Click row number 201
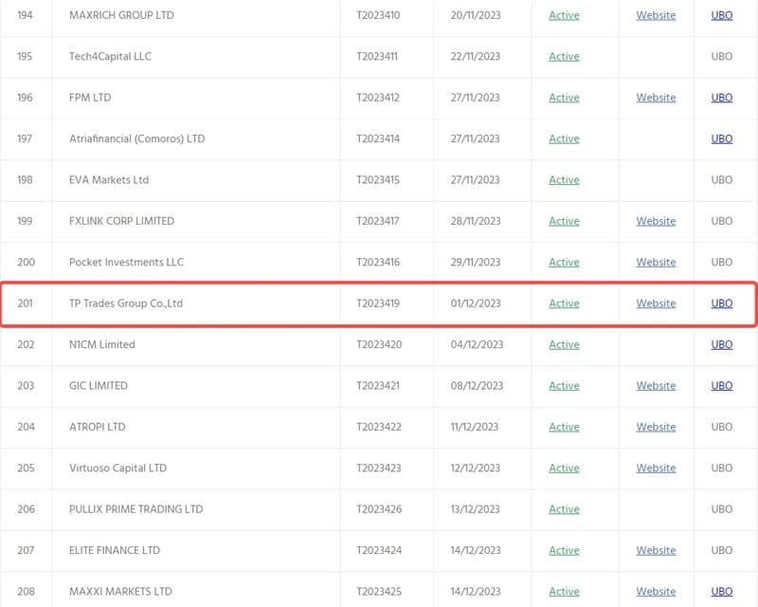This screenshot has width=758, height=607. (x=26, y=303)
